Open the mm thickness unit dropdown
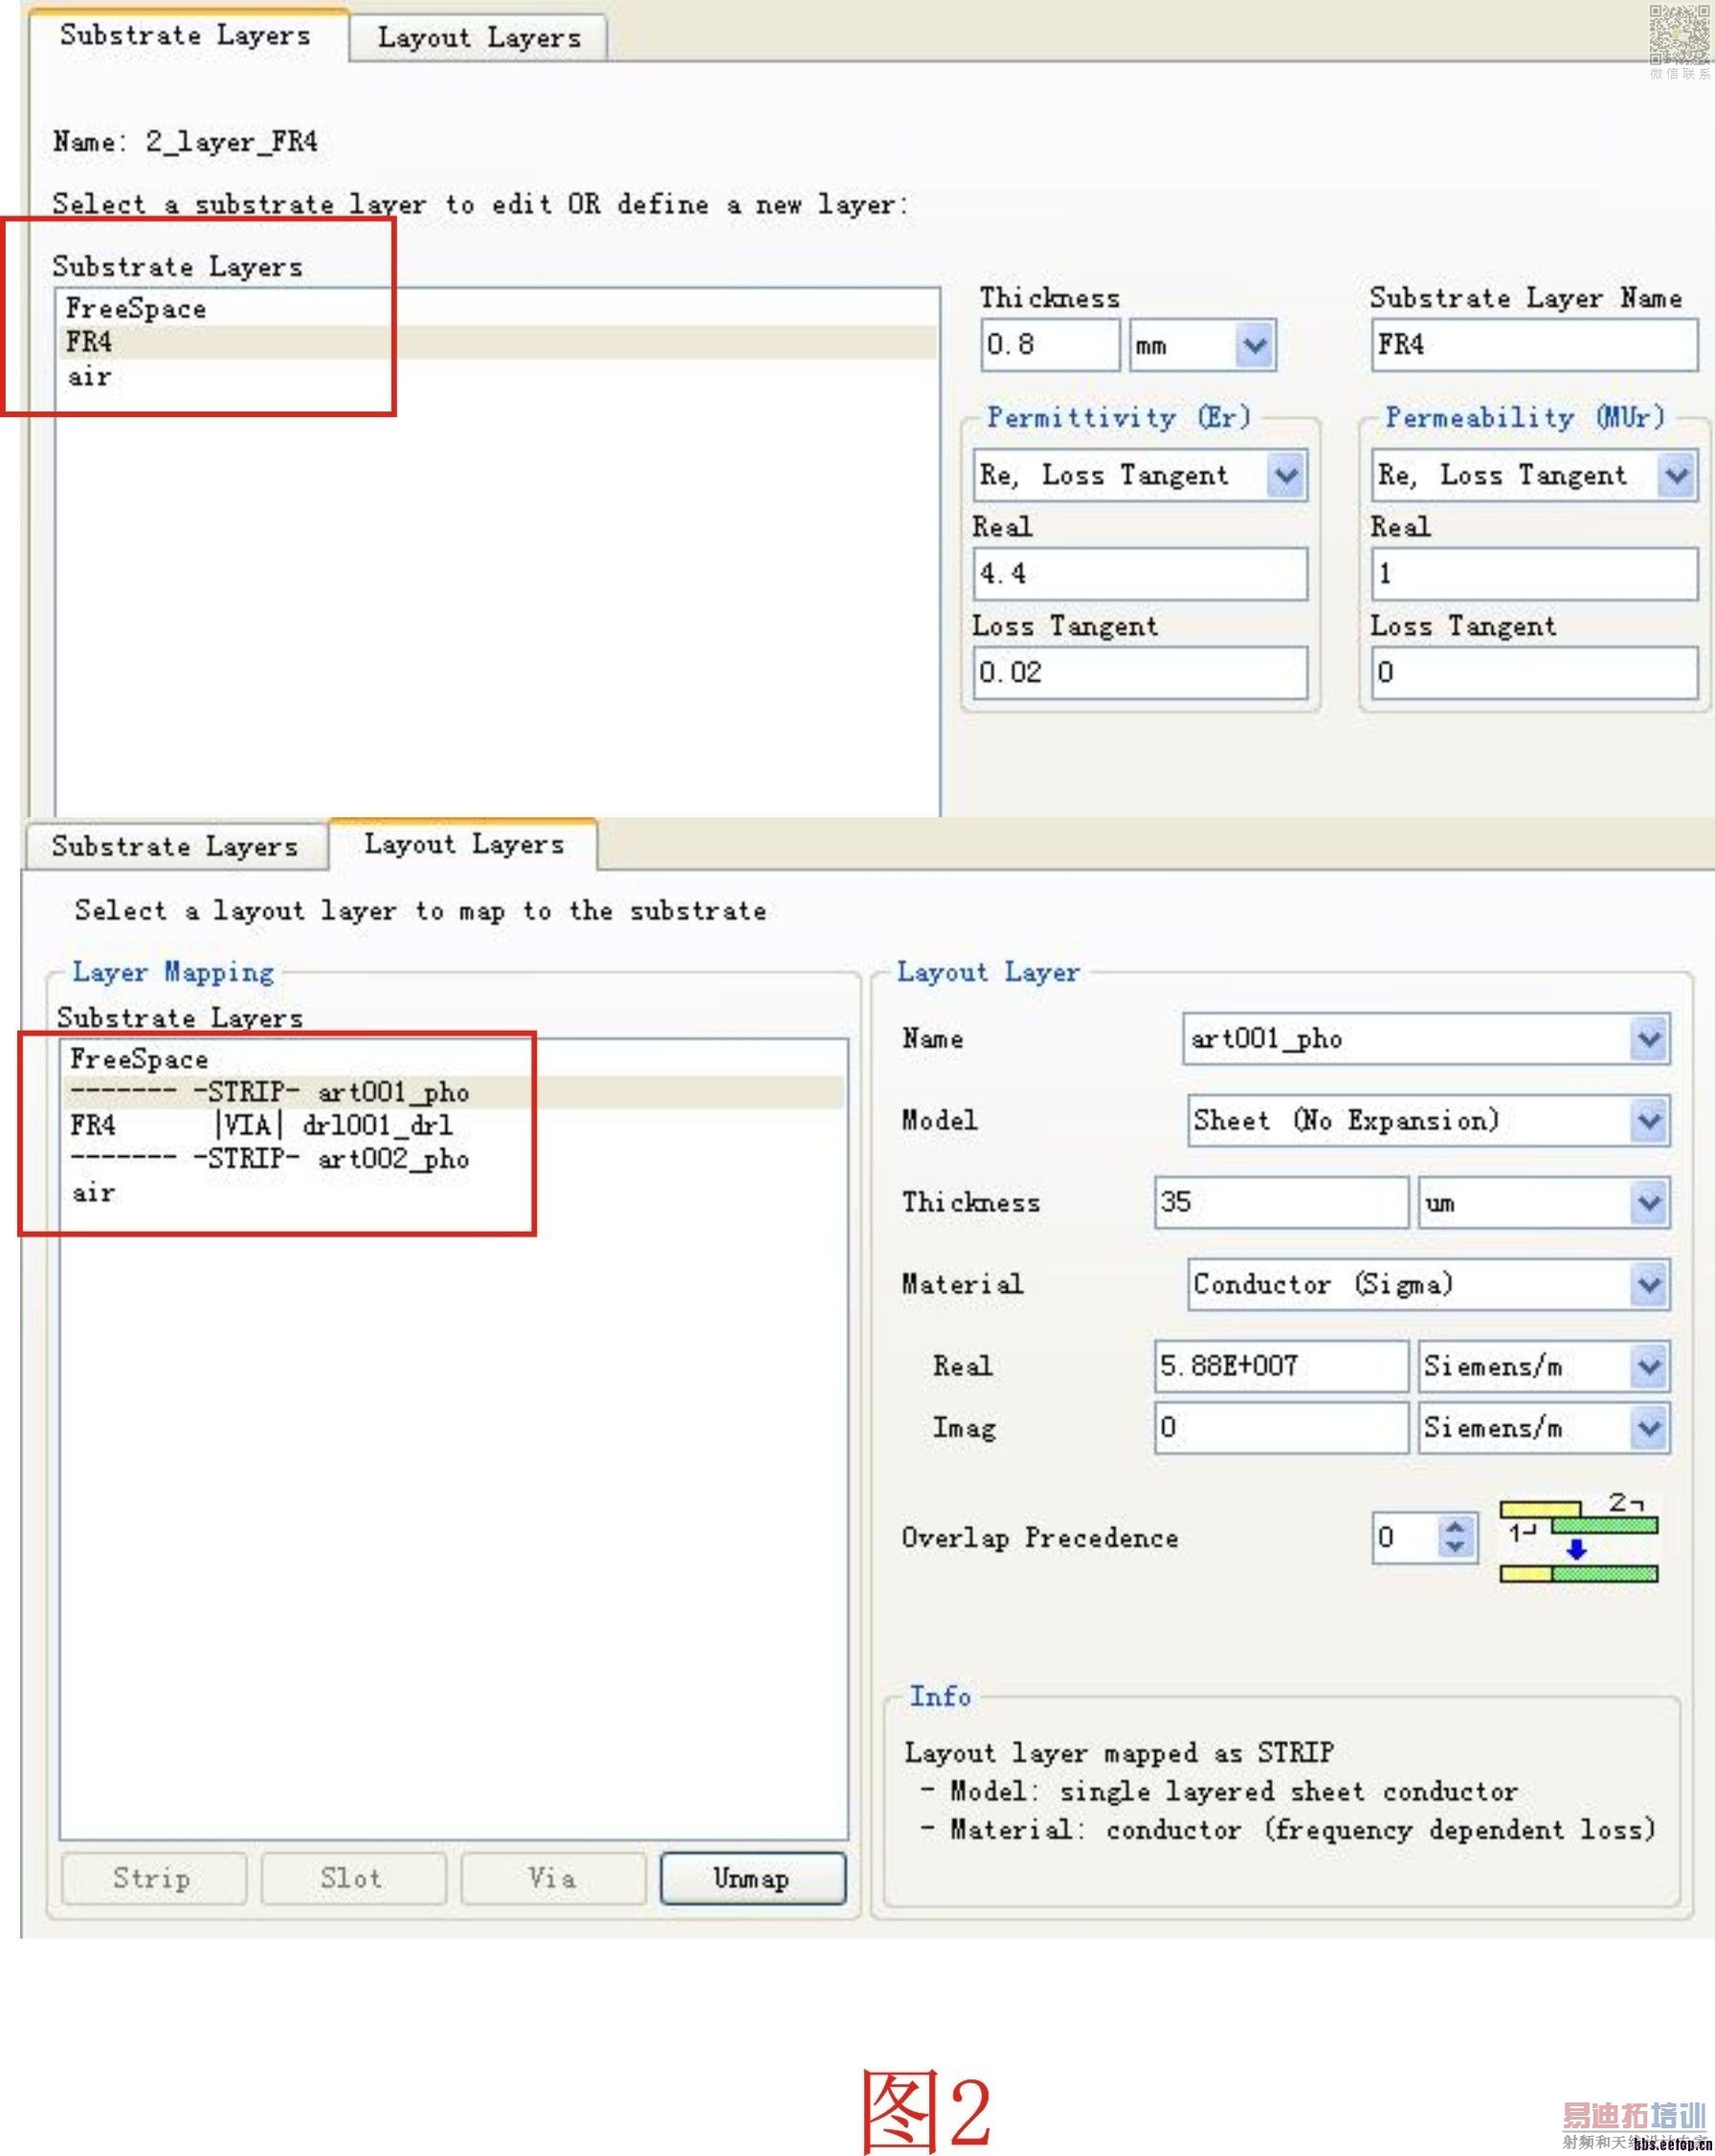 (1254, 346)
